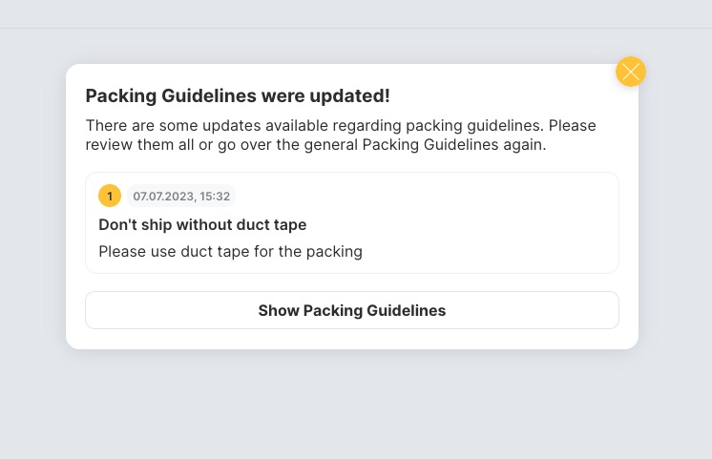This screenshot has width=712, height=459.
Task: Click the 07.07.2023, 15:32 timestamp chip
Action: click(x=181, y=196)
